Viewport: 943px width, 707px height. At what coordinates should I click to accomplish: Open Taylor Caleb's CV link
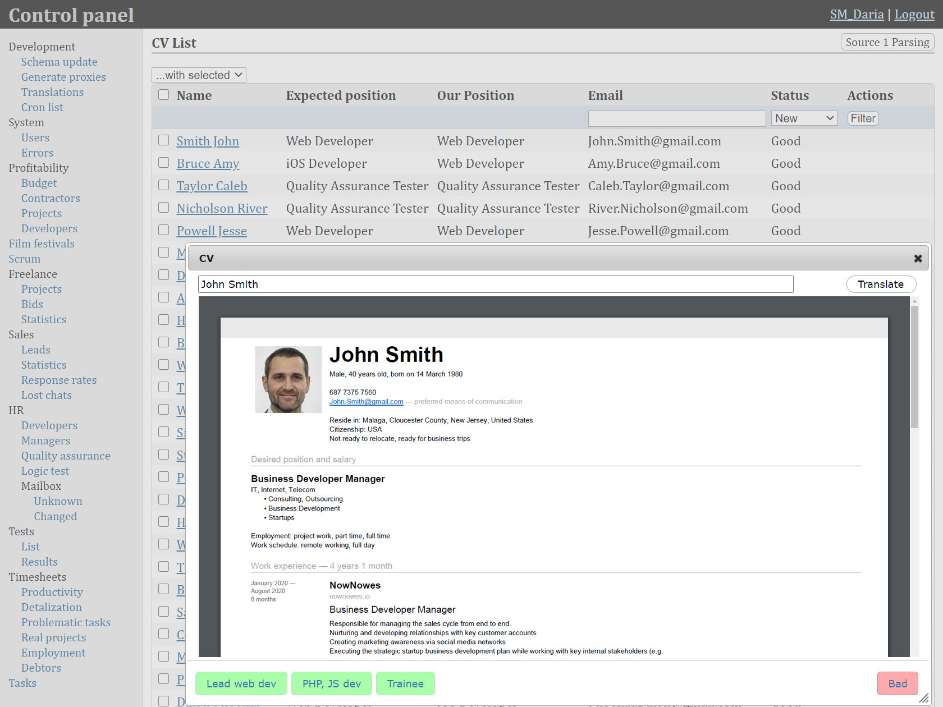pos(212,186)
